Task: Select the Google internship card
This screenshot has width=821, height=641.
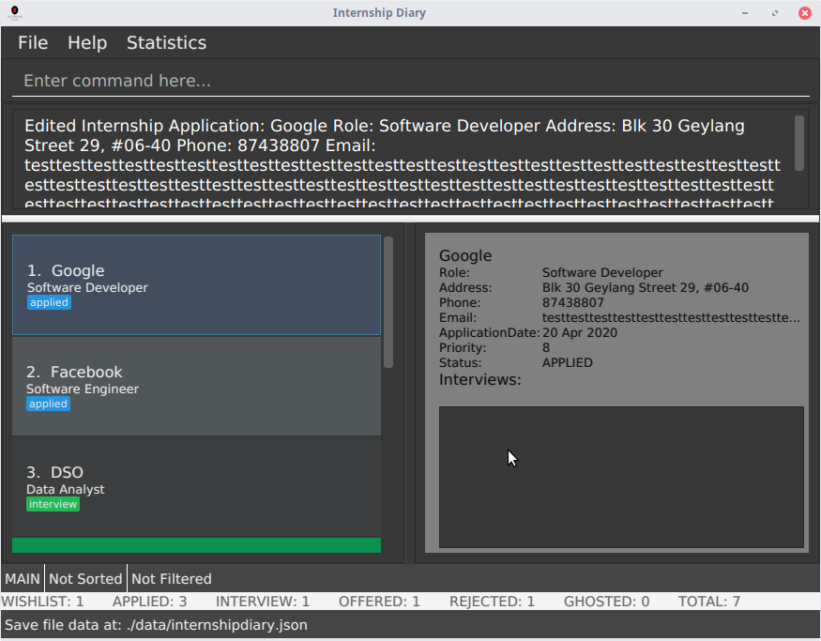Action: pyautogui.click(x=196, y=285)
